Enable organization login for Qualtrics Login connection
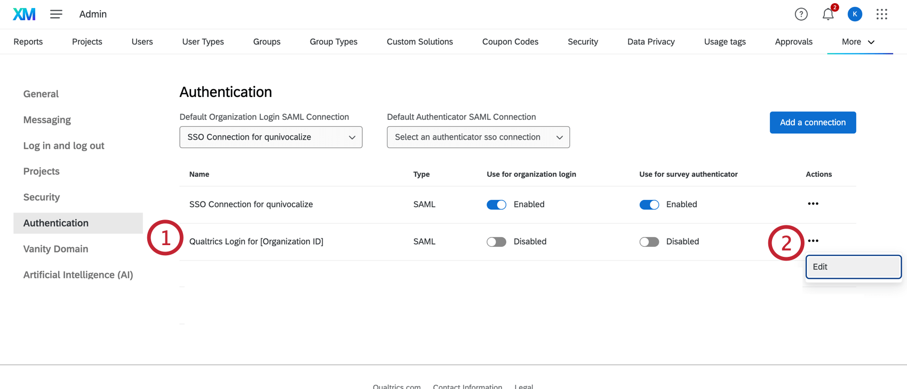This screenshot has width=907, height=389. tap(496, 242)
